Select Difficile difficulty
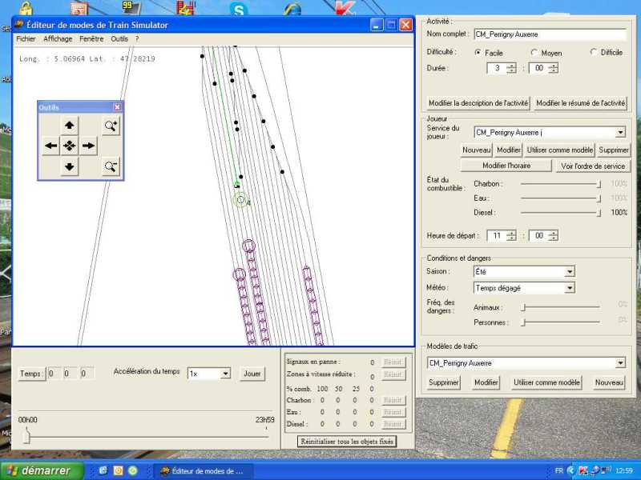Screen dimensions: 641x480 [x=594, y=52]
